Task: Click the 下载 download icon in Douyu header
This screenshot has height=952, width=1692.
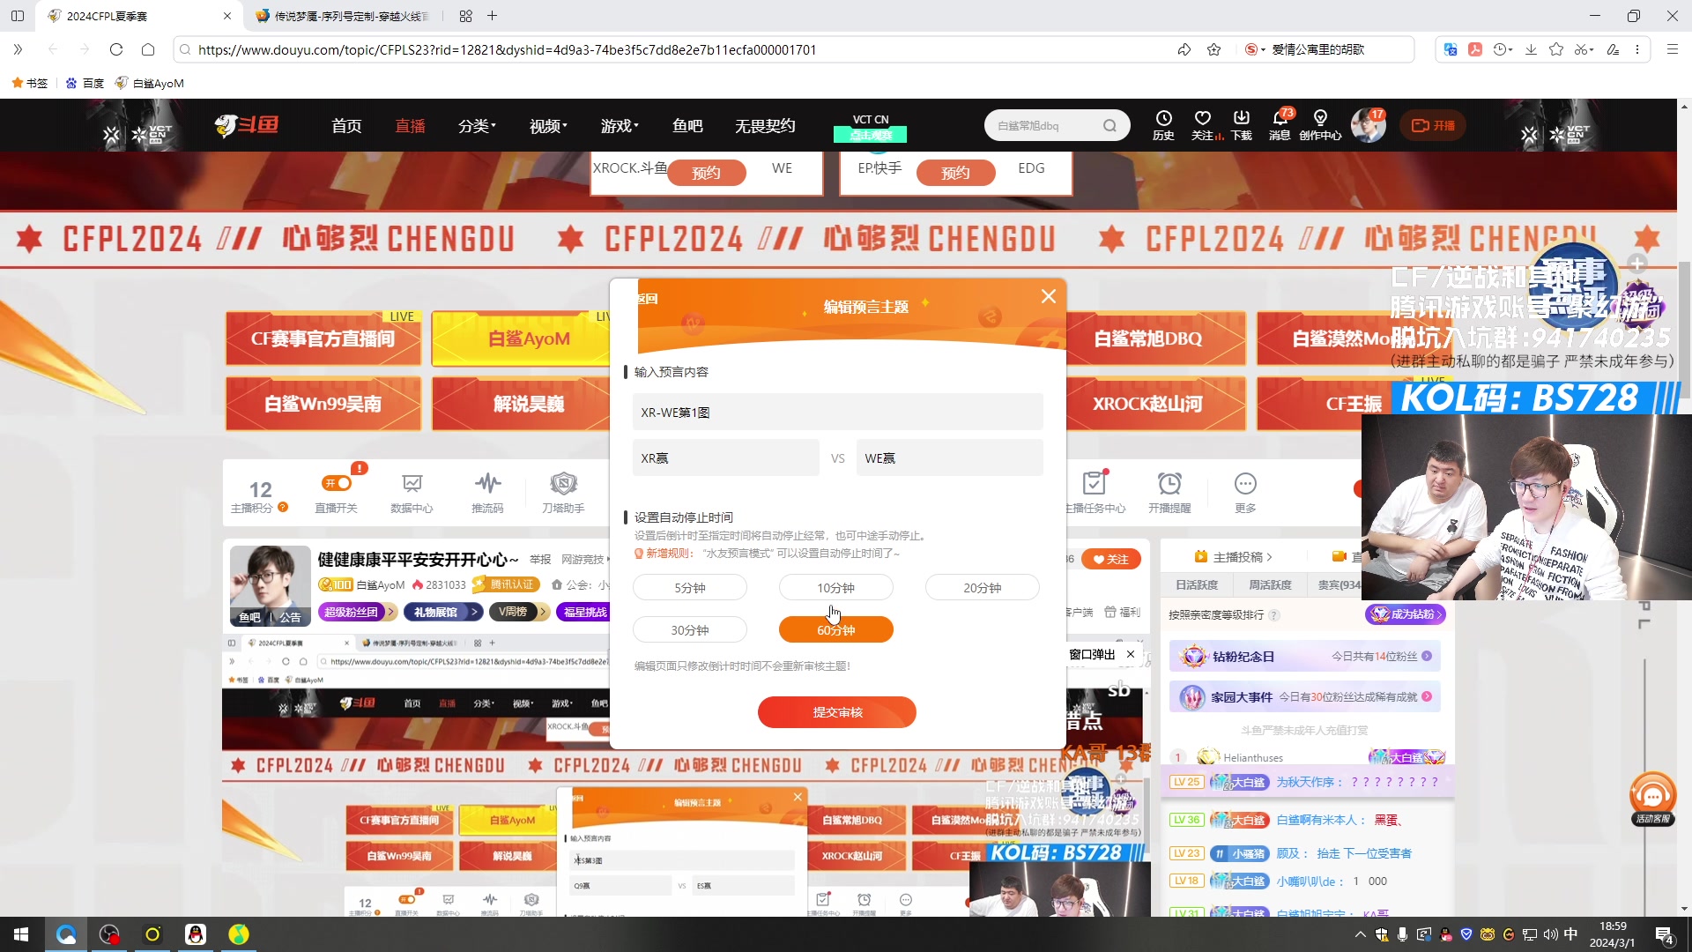Action: pos(1242,125)
